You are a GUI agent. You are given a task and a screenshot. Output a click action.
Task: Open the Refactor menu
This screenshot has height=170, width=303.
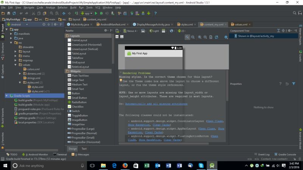coord(62,8)
